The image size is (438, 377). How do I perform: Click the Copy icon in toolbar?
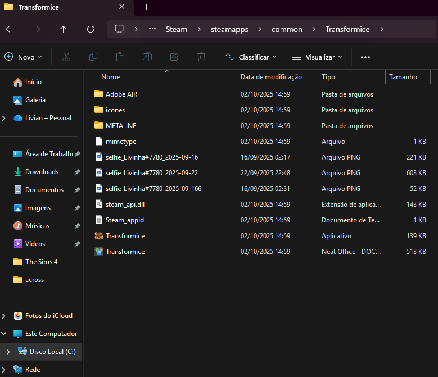coord(93,57)
